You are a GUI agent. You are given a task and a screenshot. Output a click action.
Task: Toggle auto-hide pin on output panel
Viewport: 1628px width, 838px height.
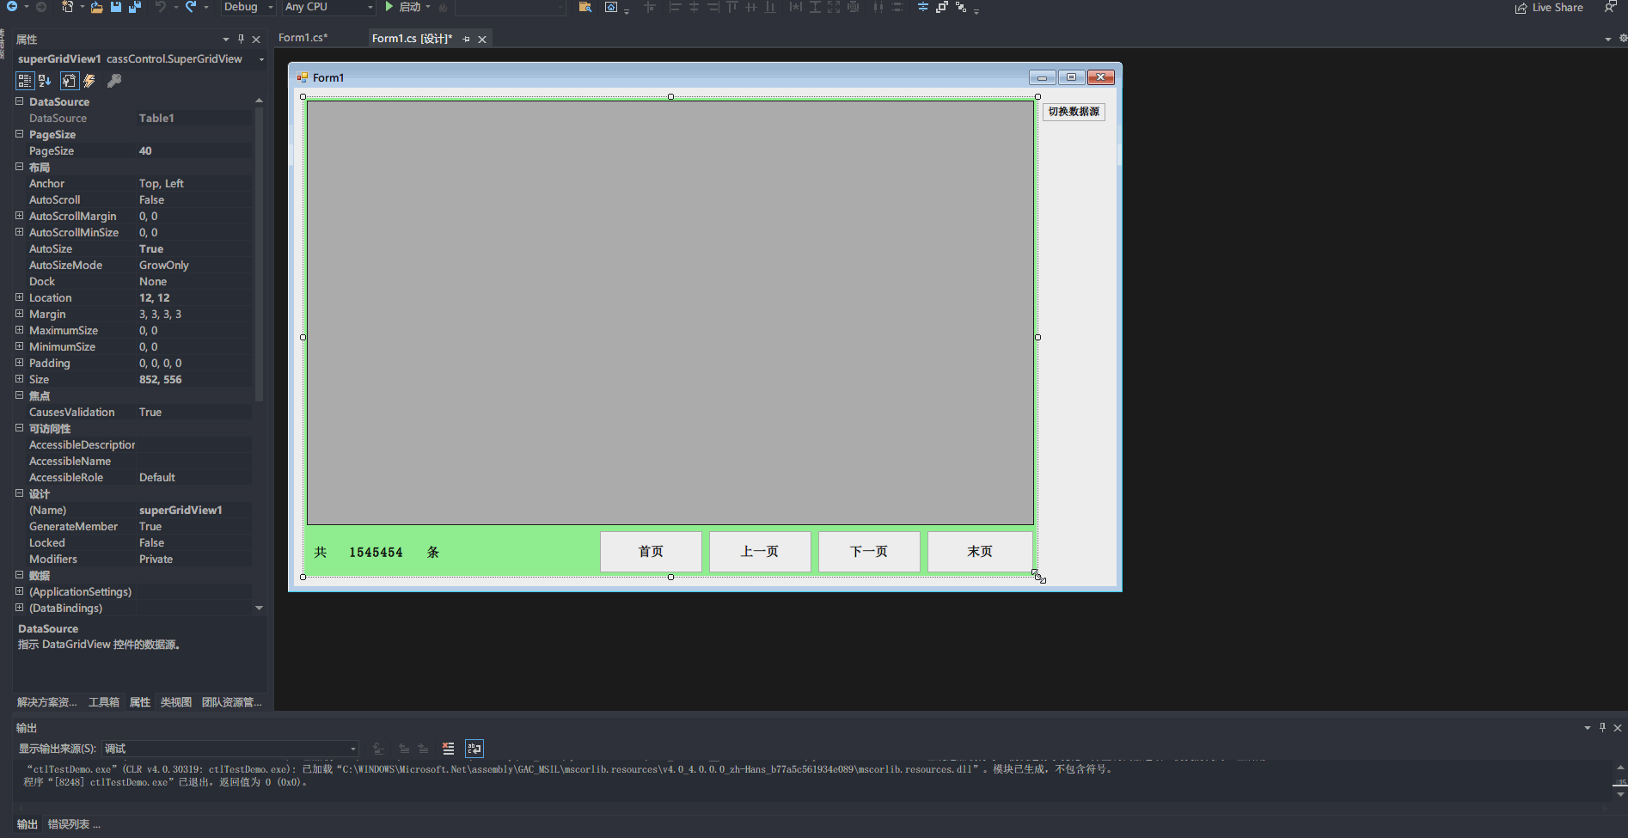tap(1602, 727)
